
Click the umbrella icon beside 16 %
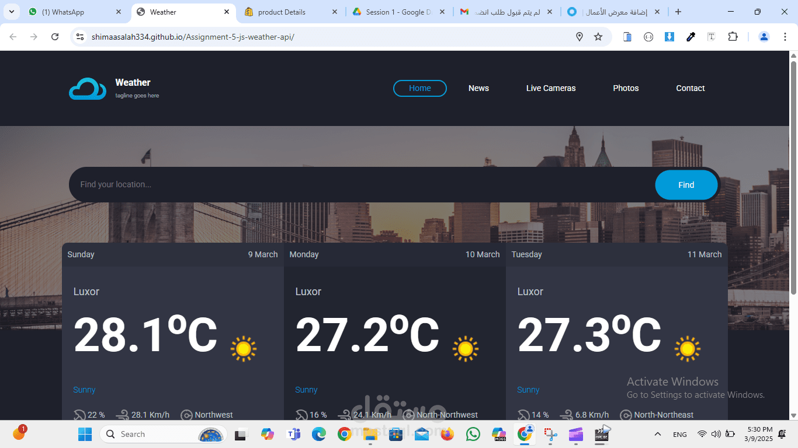click(x=301, y=415)
